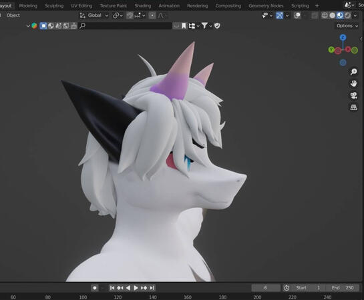The width and height of the screenshot is (364, 300).
Task: Toggle the camera view icon
Action: pos(353,95)
